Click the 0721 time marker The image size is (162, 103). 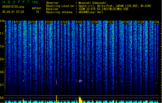pos(17,22)
